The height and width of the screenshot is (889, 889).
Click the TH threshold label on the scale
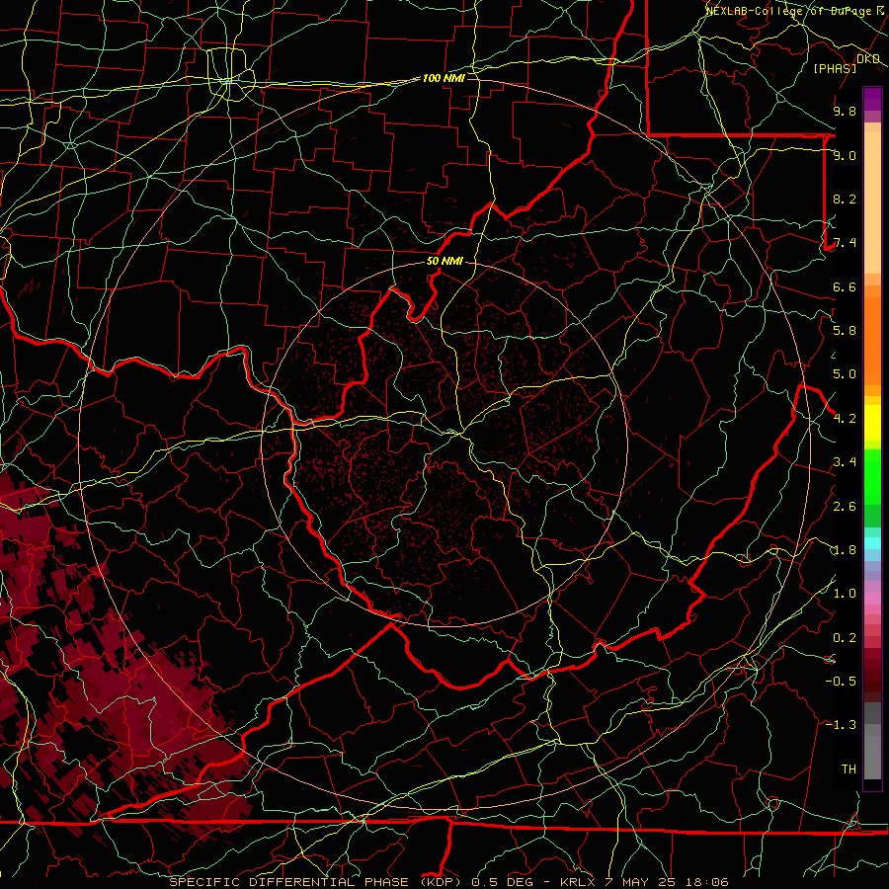[x=849, y=769]
